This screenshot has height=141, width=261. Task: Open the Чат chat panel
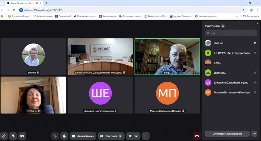pos(133,136)
